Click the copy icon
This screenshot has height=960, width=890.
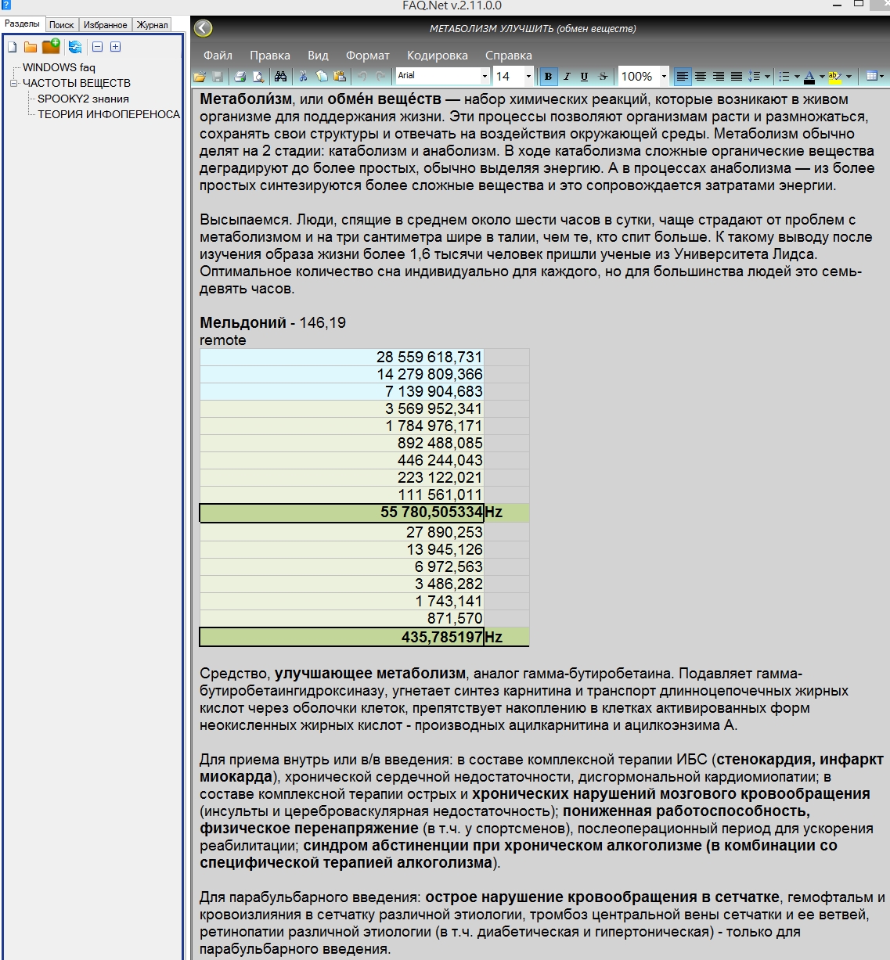click(x=321, y=77)
